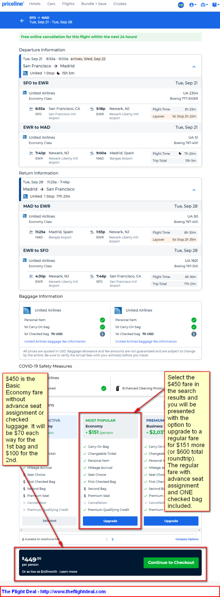220x597 pixels.
Task: Click the Enhanced Cleaning Protocol spray icon
Action: (x=118, y=388)
